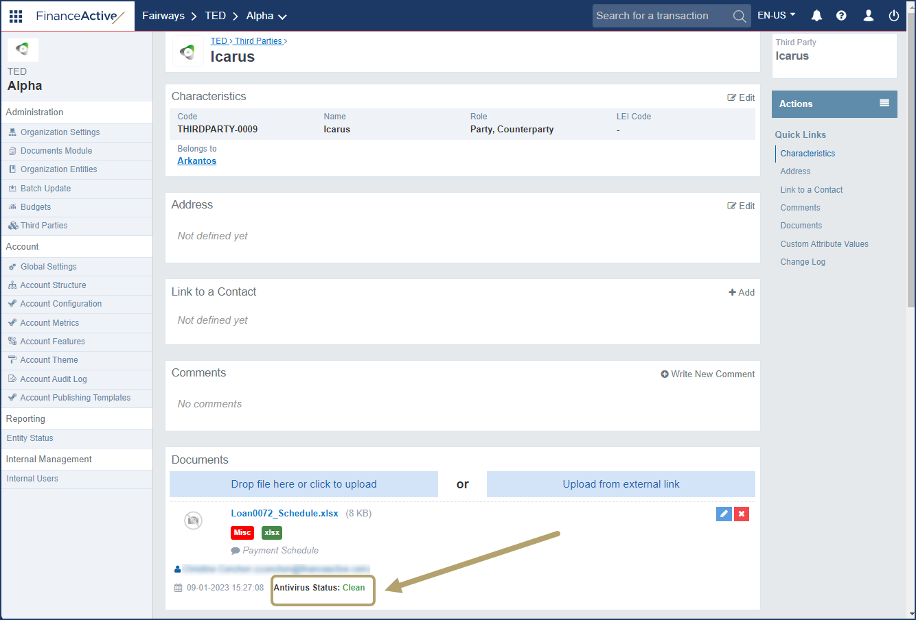
Task: Delete Loan0072_Schedule.xlsx using the red X icon
Action: (x=741, y=513)
